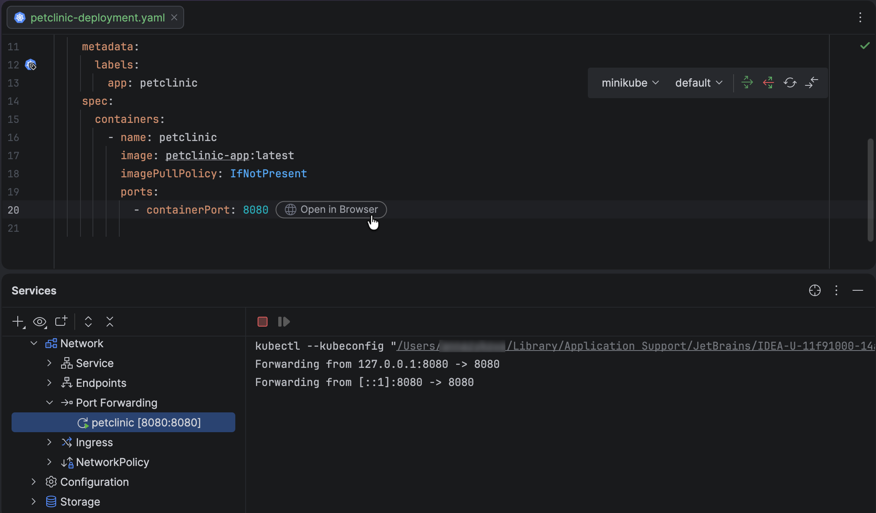Click the Expand All arrows icon
Viewport: 876px width, 513px height.
tap(88, 322)
